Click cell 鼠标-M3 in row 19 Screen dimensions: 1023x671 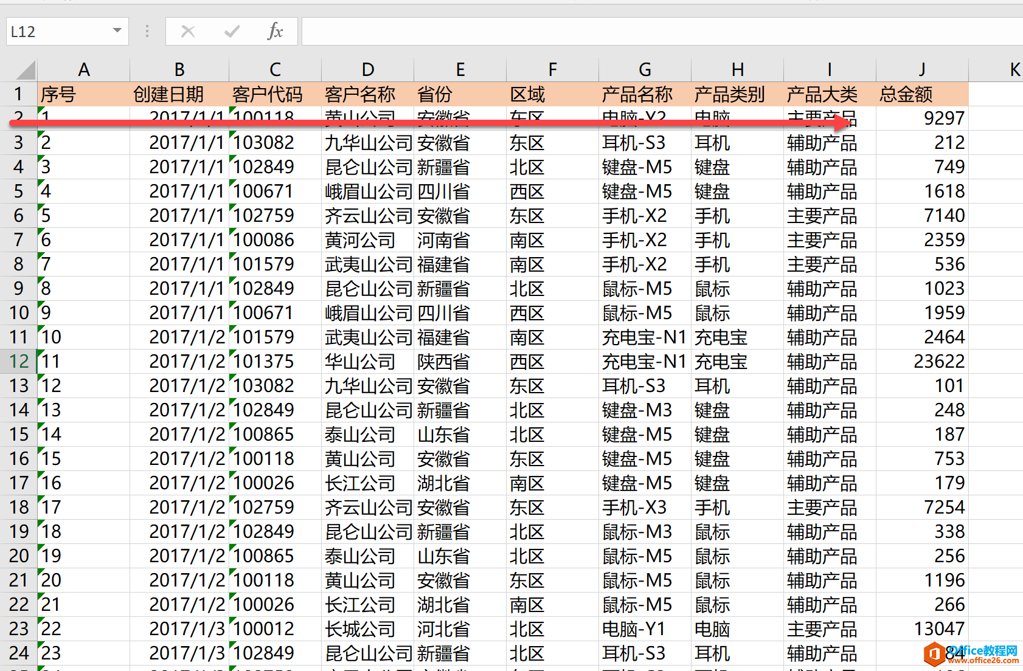pyautogui.click(x=645, y=532)
